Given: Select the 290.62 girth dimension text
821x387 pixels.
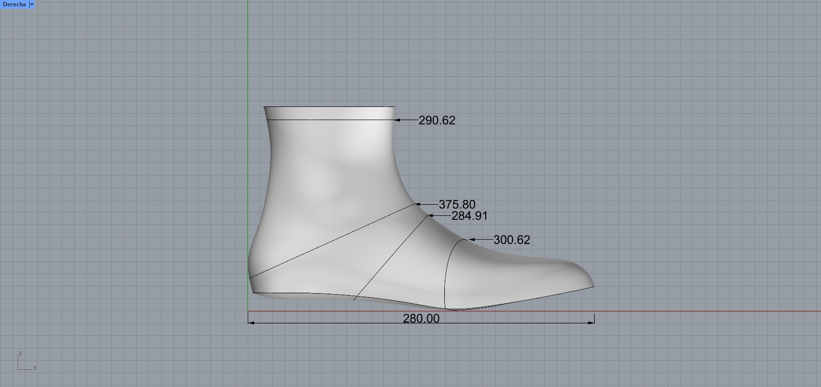Looking at the screenshot, I should pyautogui.click(x=437, y=120).
